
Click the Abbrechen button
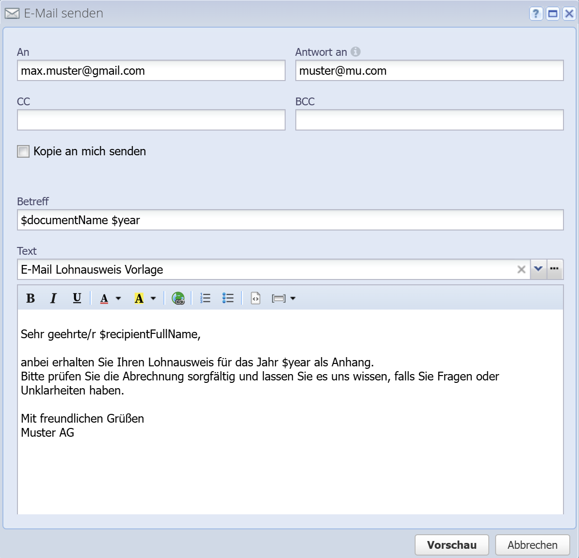(x=532, y=545)
